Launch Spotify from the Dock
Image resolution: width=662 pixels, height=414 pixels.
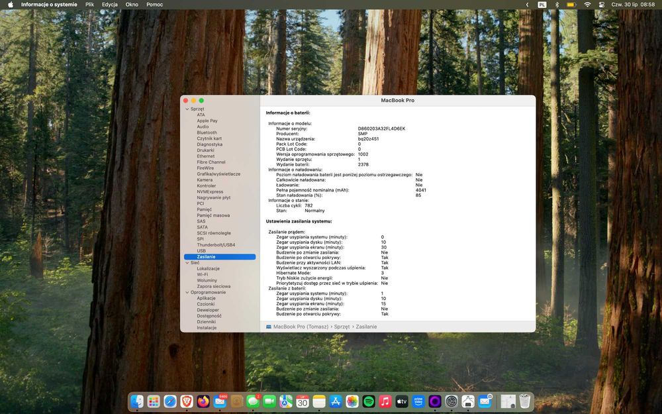369,401
